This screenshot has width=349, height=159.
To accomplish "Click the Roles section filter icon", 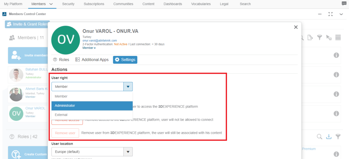I will [338, 137].
